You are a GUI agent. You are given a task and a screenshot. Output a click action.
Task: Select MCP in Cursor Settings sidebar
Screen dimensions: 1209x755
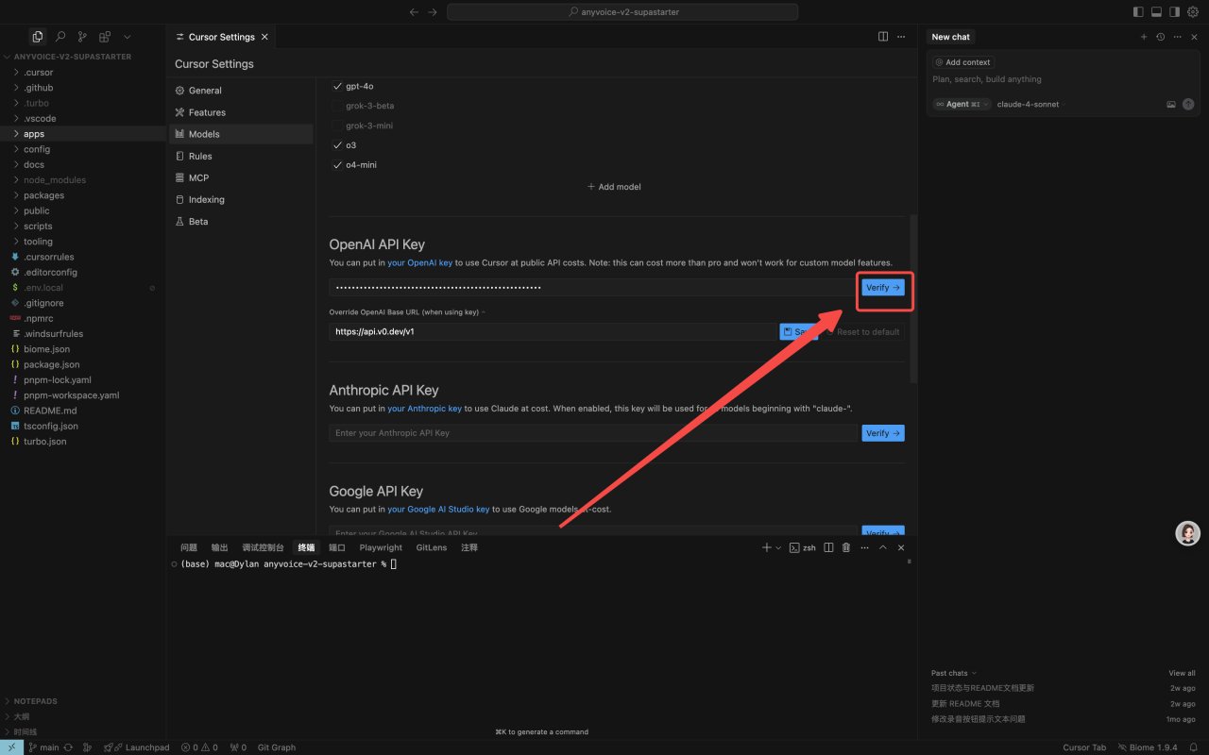click(x=198, y=177)
